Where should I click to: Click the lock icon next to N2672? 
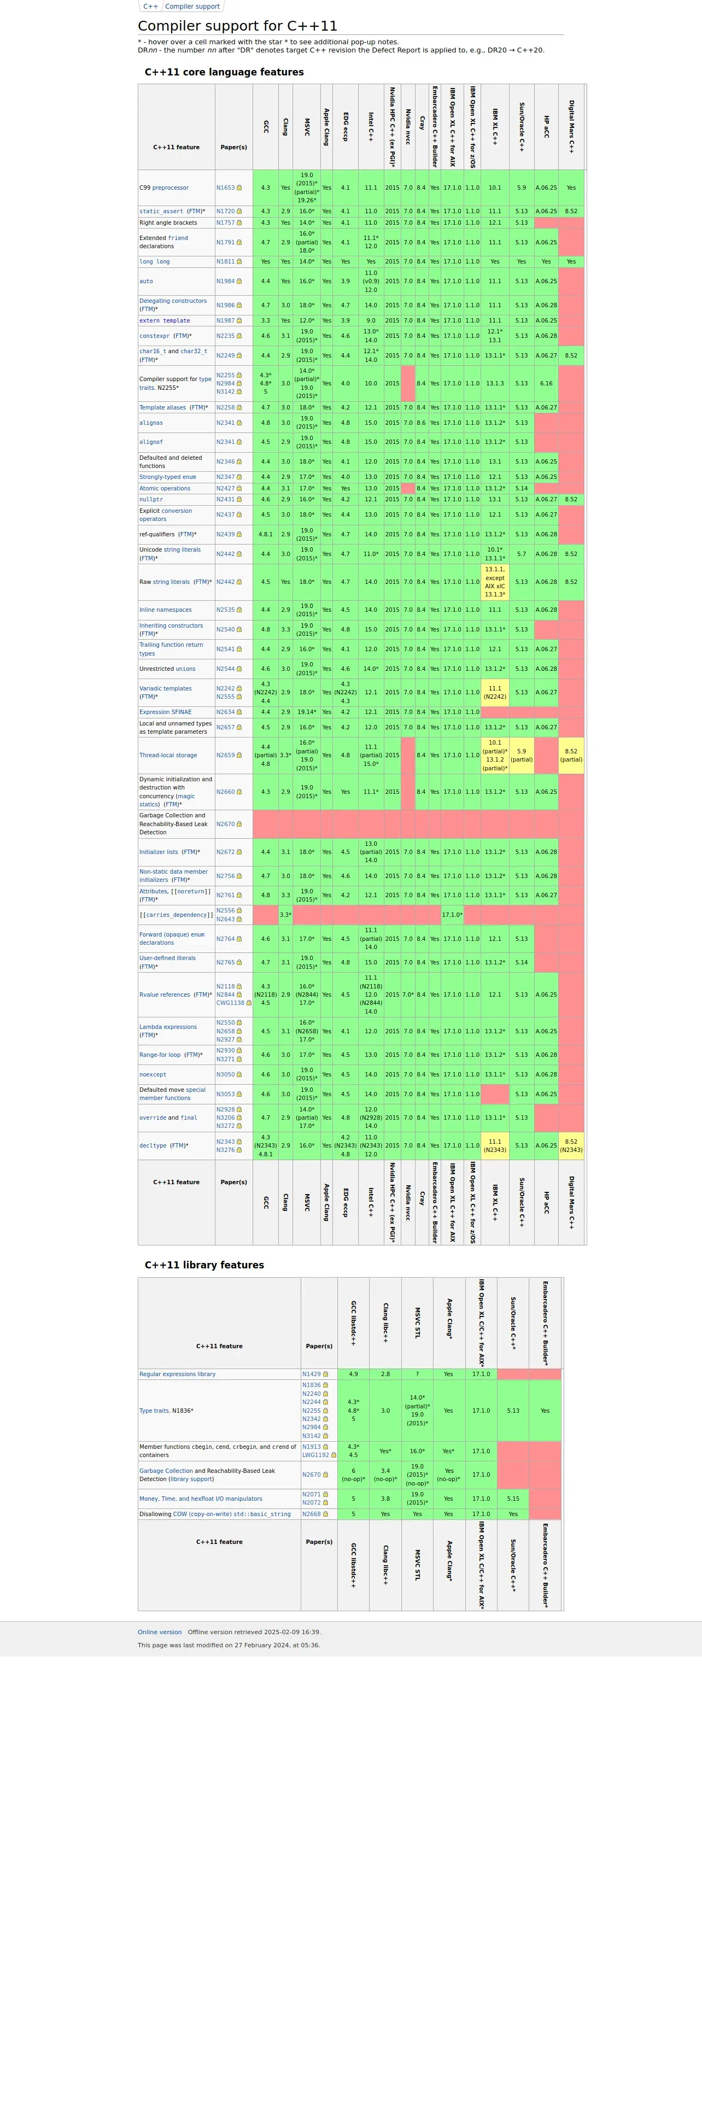click(239, 852)
